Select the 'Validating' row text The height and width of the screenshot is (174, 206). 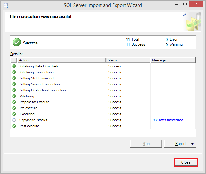click(x=27, y=96)
